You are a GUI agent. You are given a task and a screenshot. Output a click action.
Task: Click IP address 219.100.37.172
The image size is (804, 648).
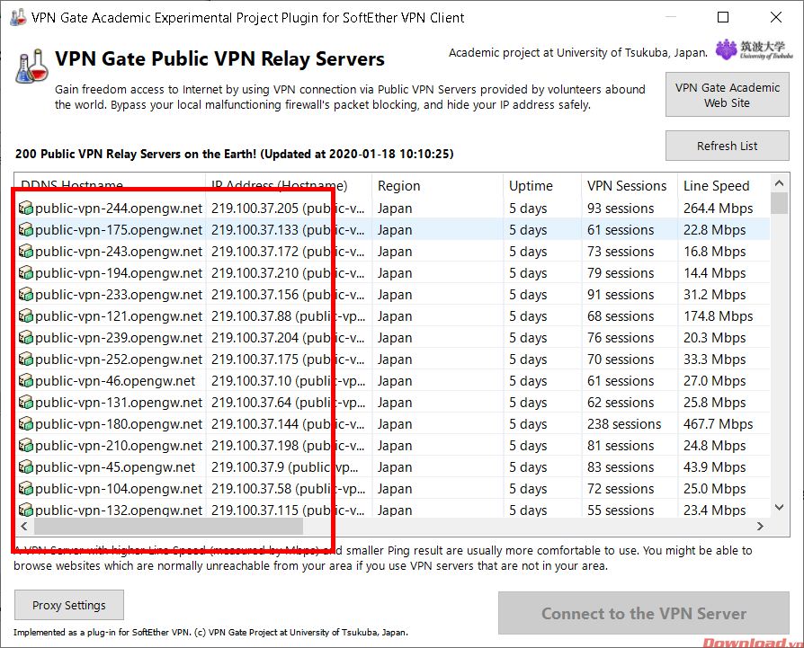point(255,252)
